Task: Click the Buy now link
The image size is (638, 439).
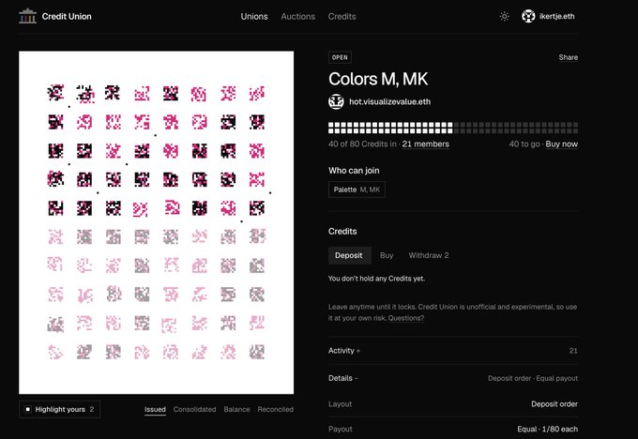Action: (561, 144)
